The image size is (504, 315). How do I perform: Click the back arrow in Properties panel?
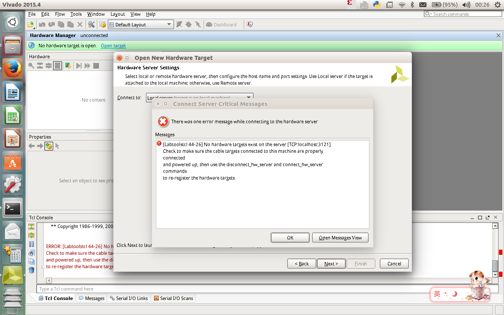pos(31,146)
